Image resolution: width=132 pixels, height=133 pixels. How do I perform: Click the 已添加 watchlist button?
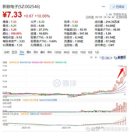coord(118,7)
